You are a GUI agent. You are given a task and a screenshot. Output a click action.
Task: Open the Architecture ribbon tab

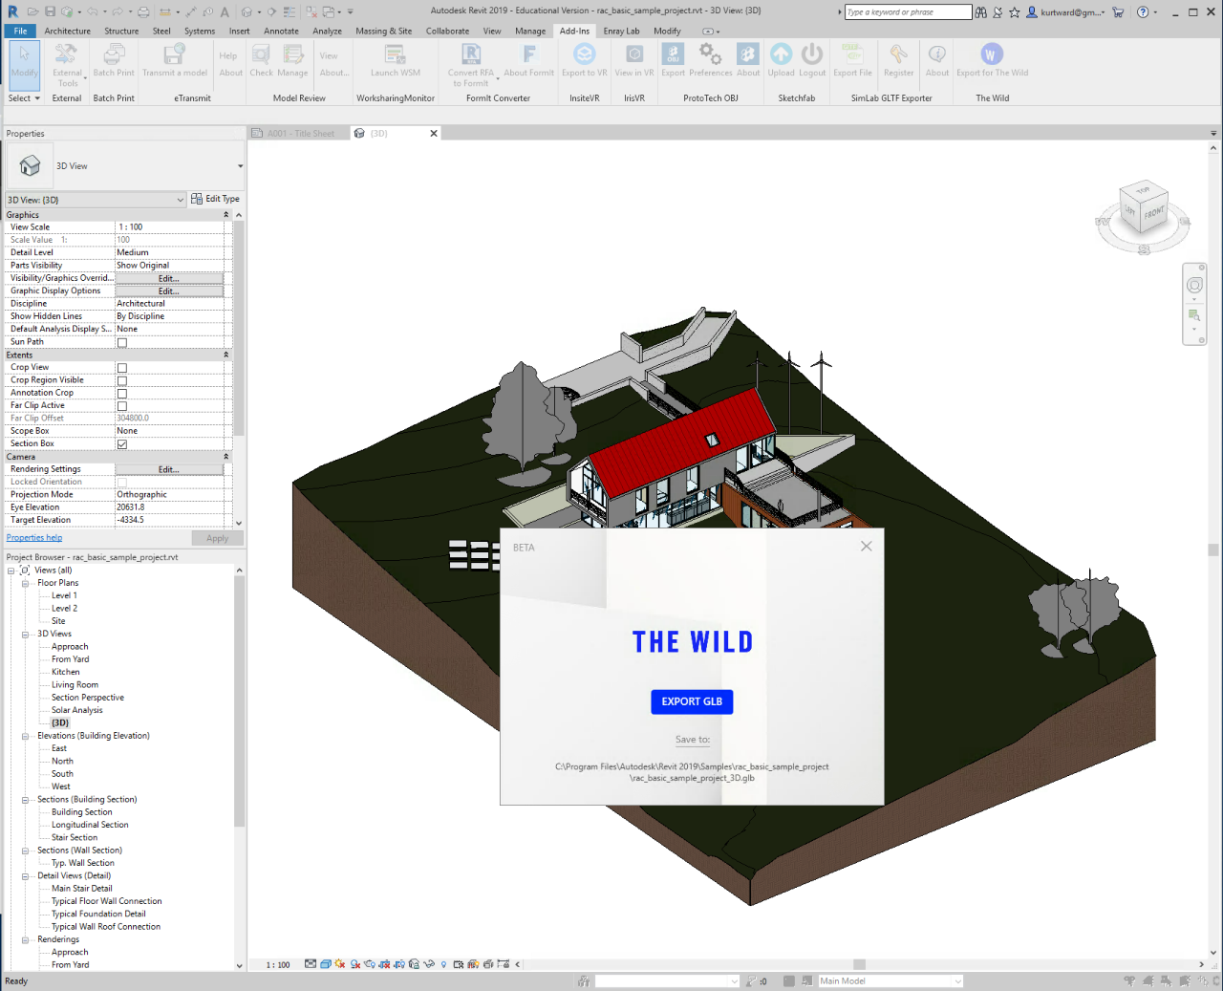[67, 31]
